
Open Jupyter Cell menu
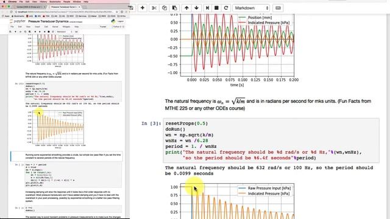click(46, 27)
